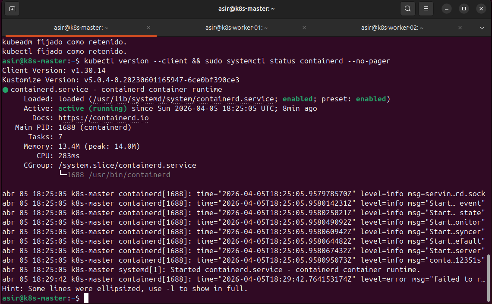This screenshot has height=304, width=492.
Task: Open the https://containerd.io docs link
Action: tap(103, 118)
